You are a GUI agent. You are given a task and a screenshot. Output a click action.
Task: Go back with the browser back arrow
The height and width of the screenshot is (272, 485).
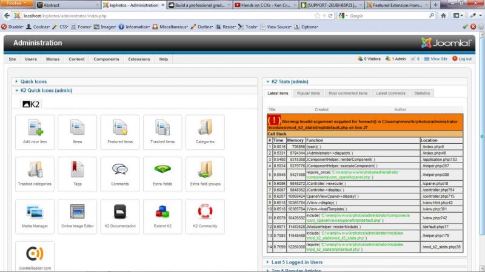(7, 16)
